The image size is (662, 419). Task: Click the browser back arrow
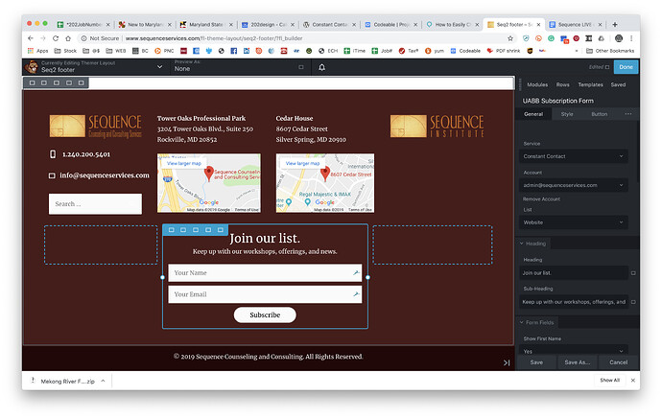tap(31, 38)
